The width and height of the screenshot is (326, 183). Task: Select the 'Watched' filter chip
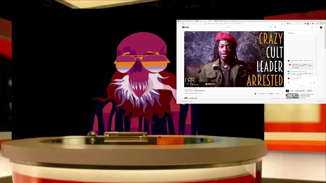pos(309,91)
